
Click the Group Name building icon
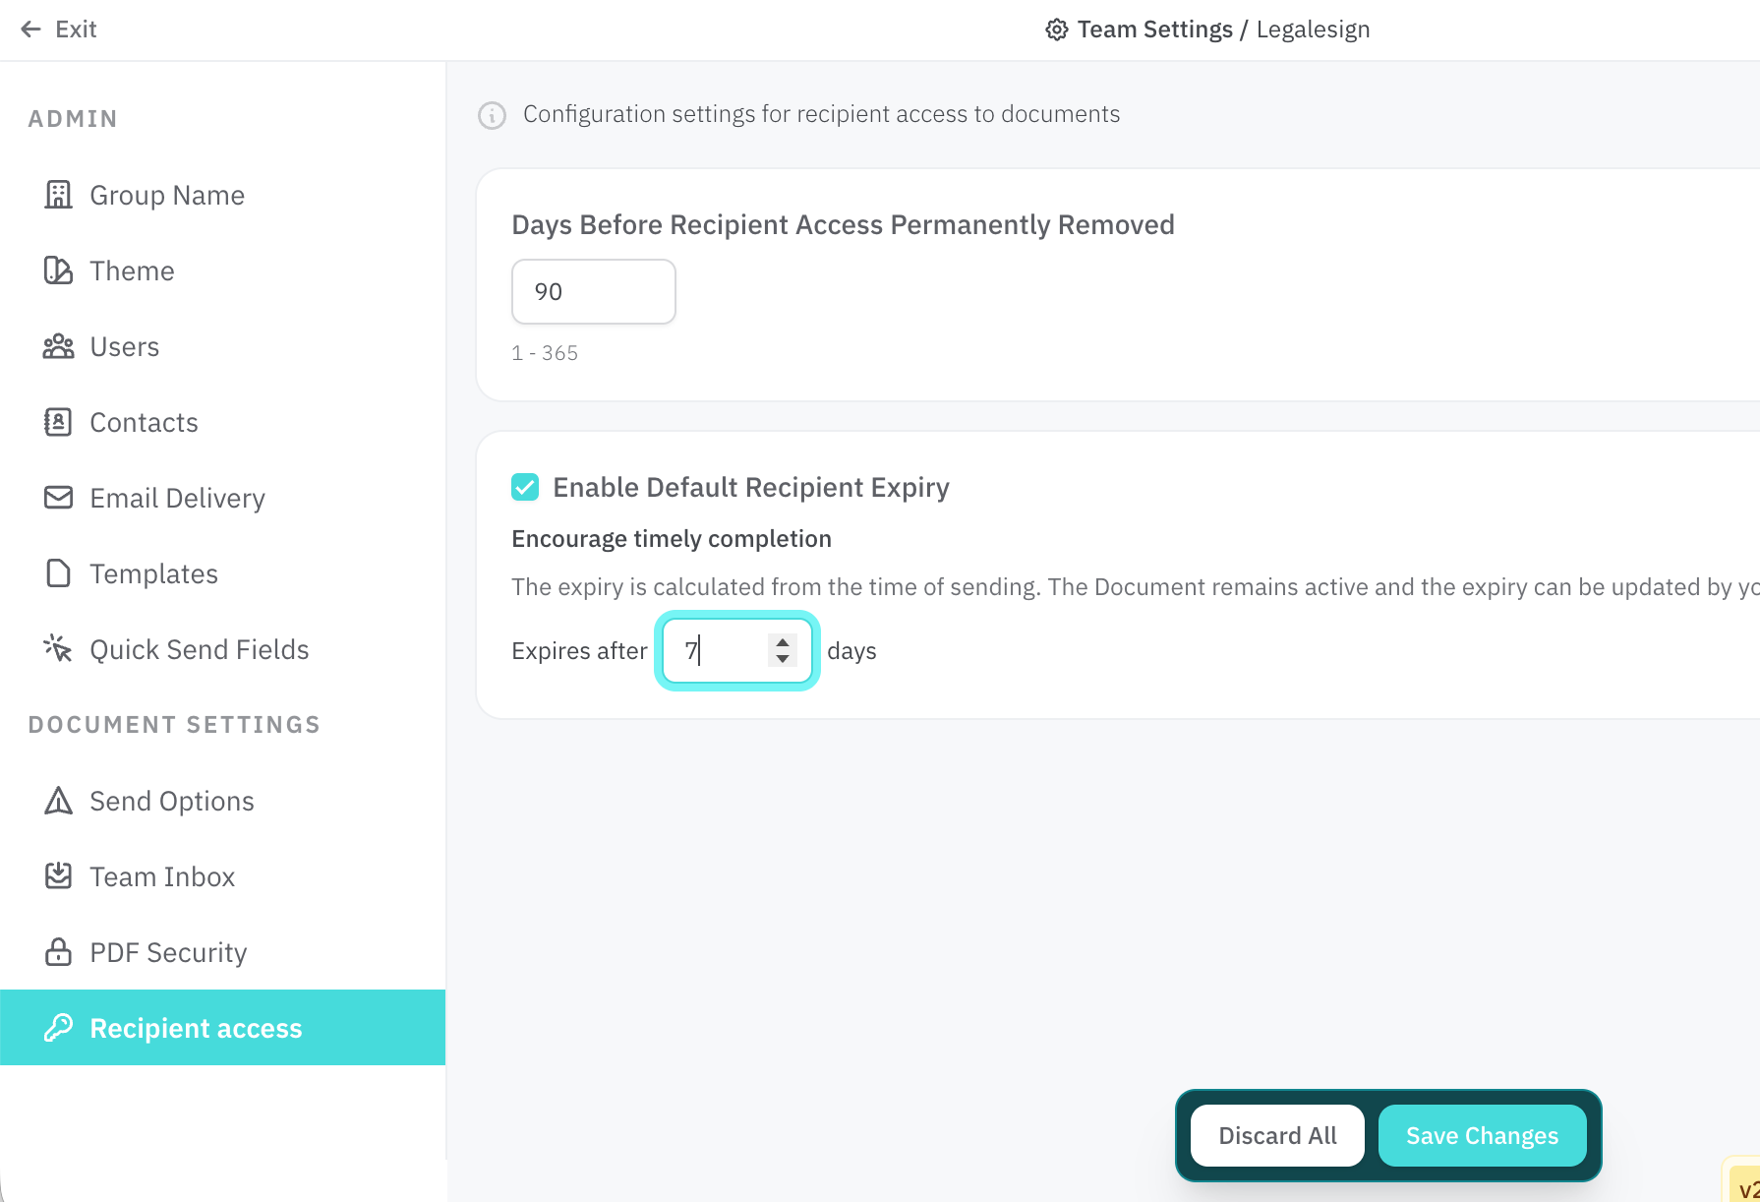click(x=58, y=195)
